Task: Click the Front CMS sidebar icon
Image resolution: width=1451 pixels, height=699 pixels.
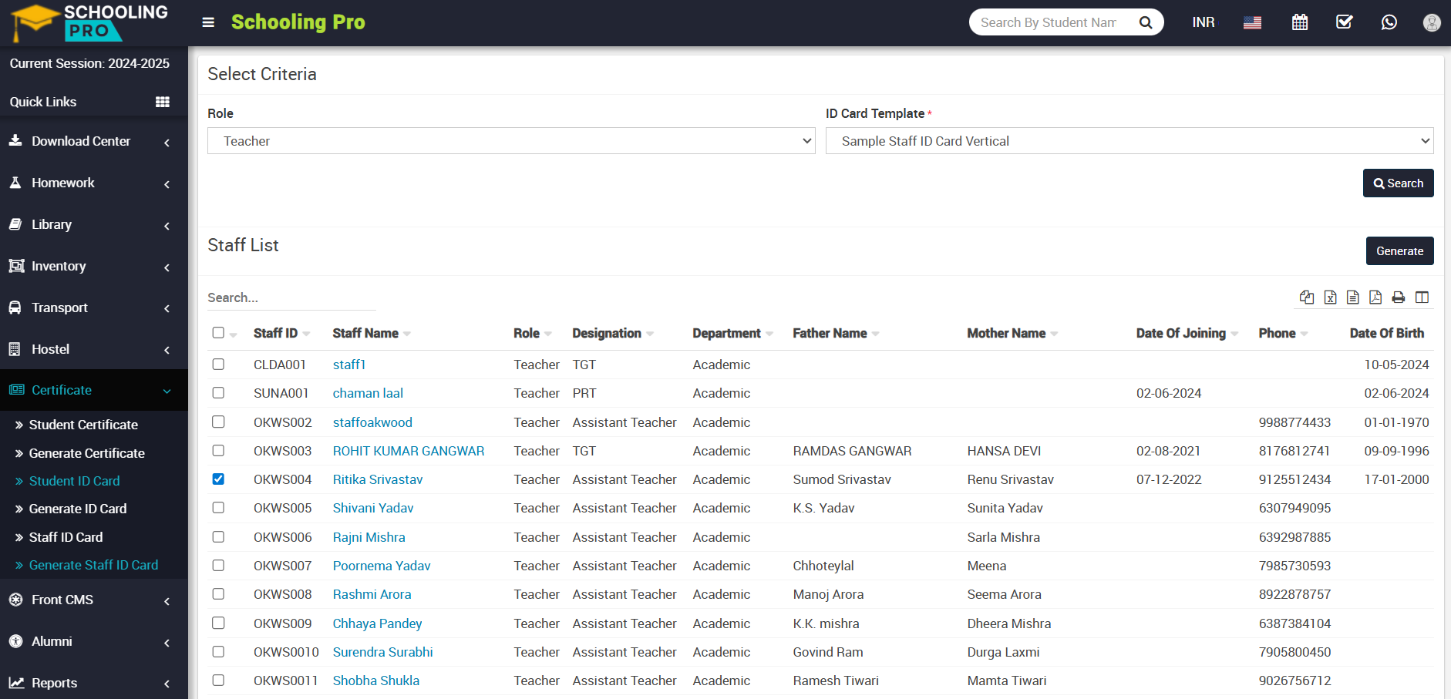Action: click(x=15, y=600)
